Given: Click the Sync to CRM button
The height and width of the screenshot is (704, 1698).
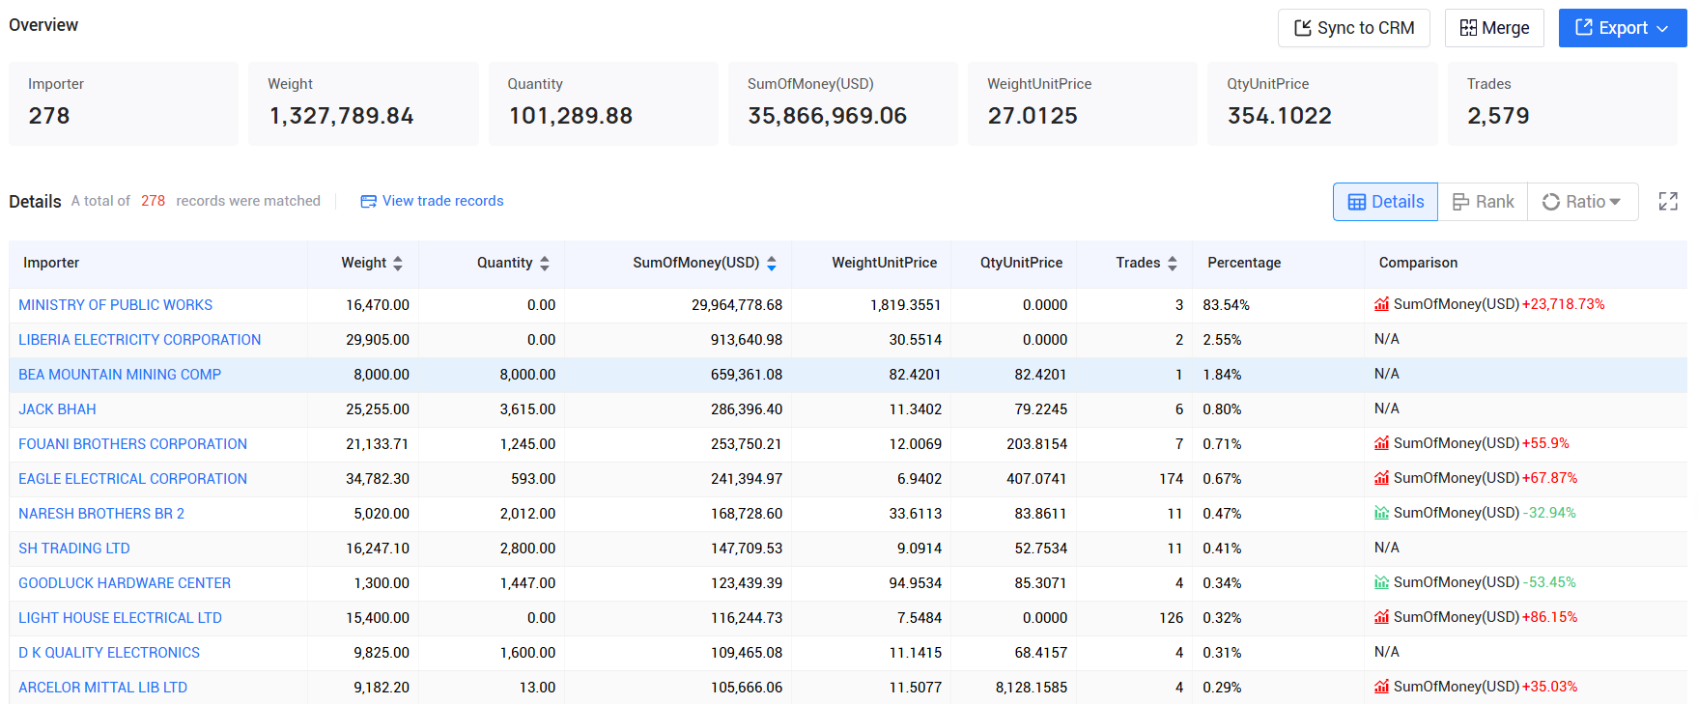Looking at the screenshot, I should pos(1353,28).
